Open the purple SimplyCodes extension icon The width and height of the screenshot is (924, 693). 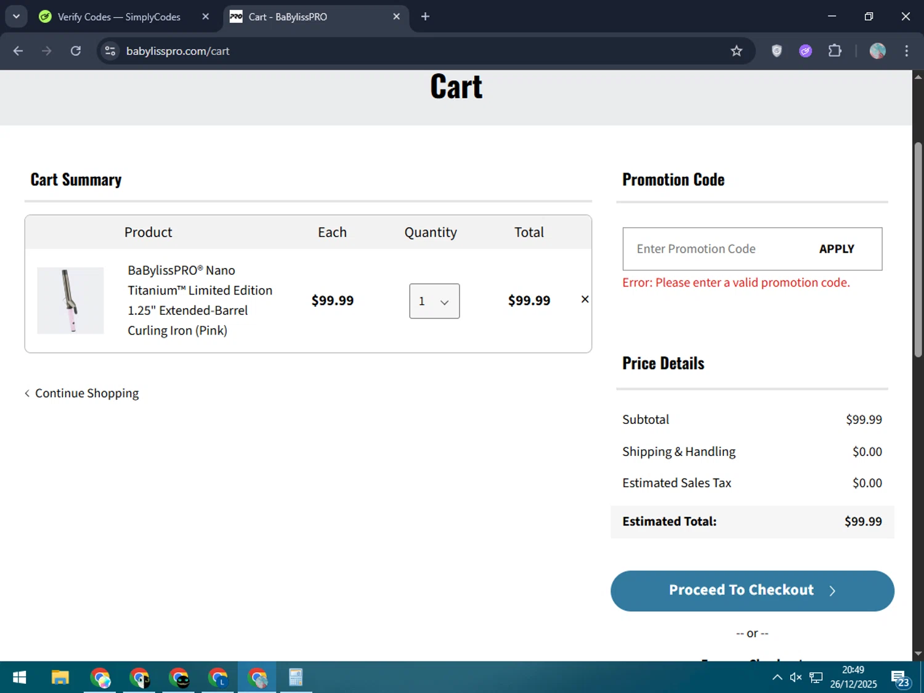tap(806, 51)
